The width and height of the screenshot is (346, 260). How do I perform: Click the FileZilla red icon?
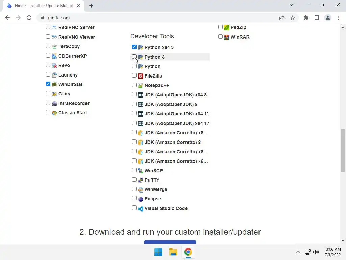pos(141,76)
